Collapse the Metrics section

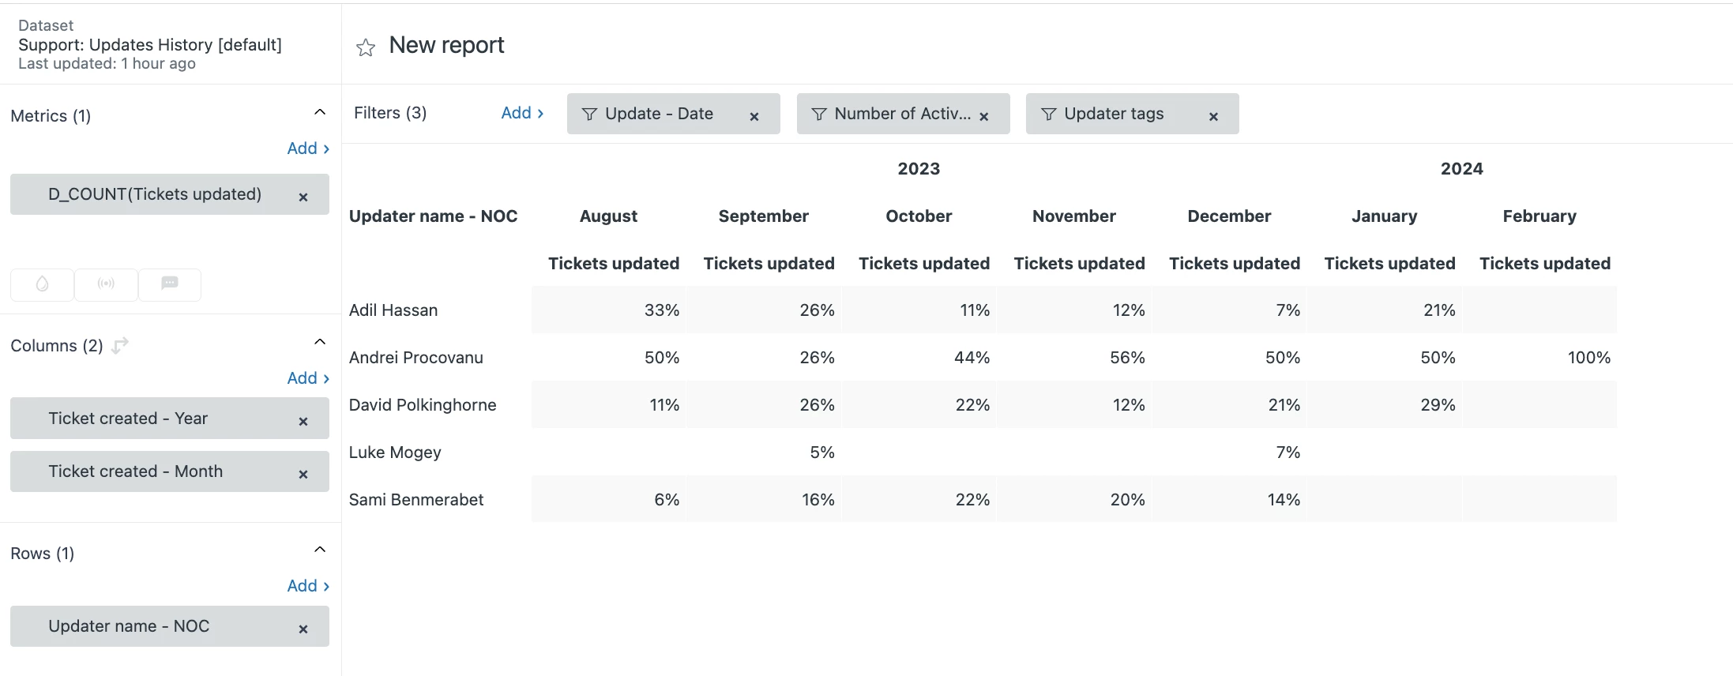[x=320, y=112]
